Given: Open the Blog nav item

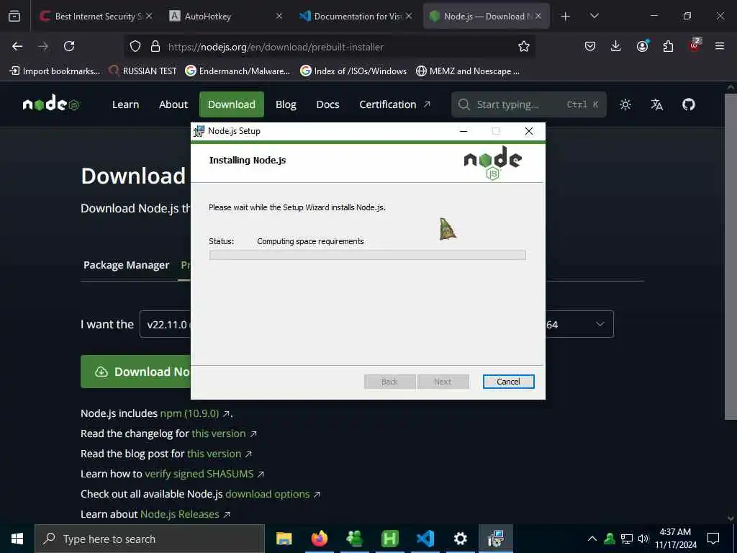Looking at the screenshot, I should (286, 104).
